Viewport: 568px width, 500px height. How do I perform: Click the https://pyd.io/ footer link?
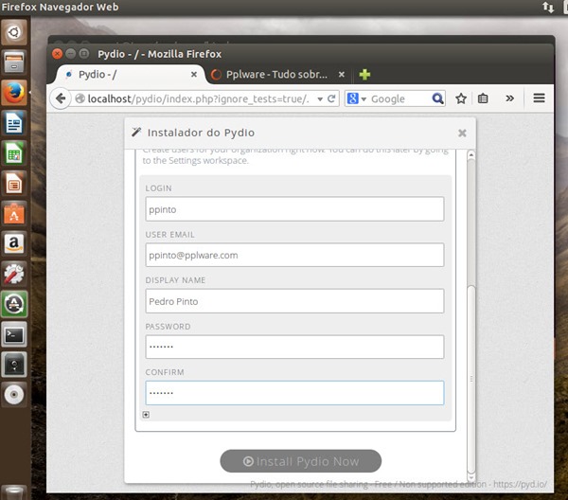(520, 485)
